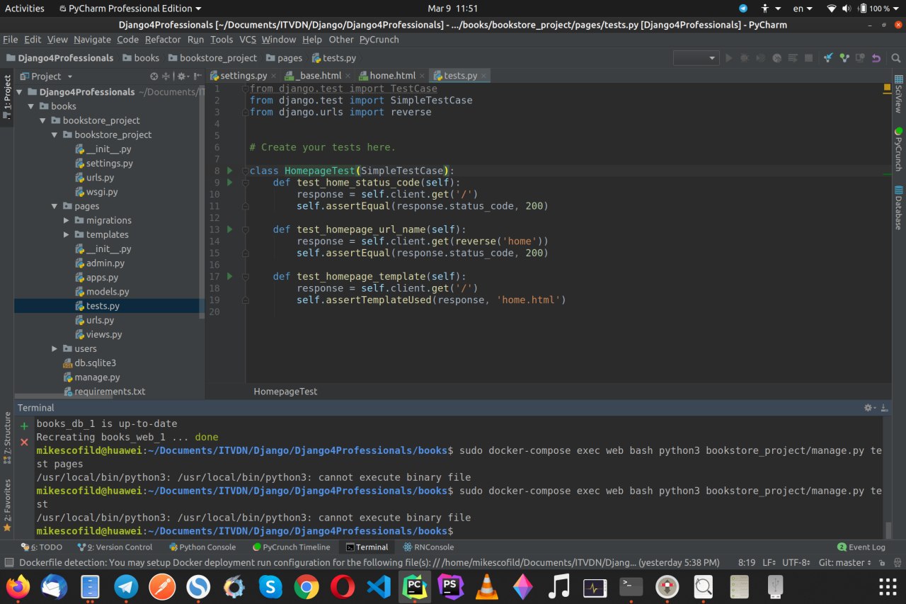
Task: Click Collapse All icon in Project panel
Action: click(x=166, y=76)
